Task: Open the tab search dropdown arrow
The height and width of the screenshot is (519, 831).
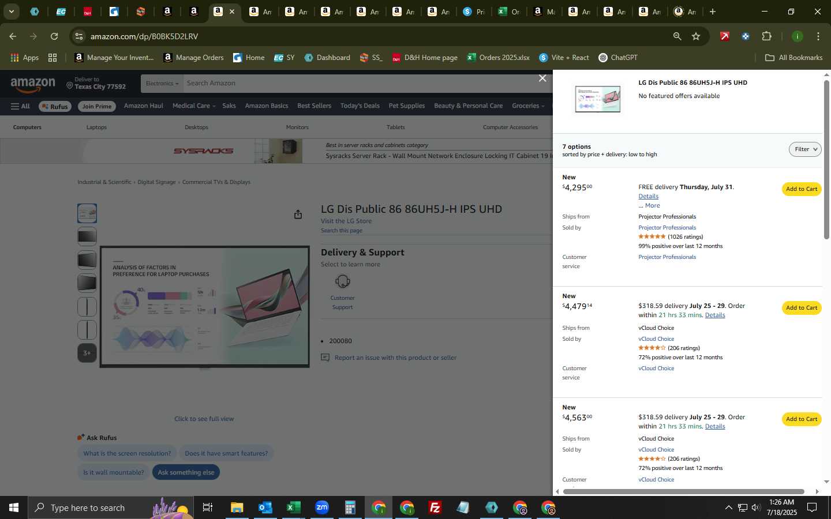Action: pyautogui.click(x=11, y=12)
